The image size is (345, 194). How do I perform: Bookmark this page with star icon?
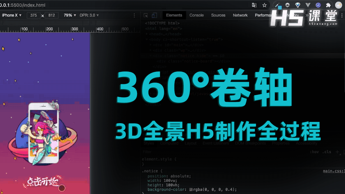(264, 5)
